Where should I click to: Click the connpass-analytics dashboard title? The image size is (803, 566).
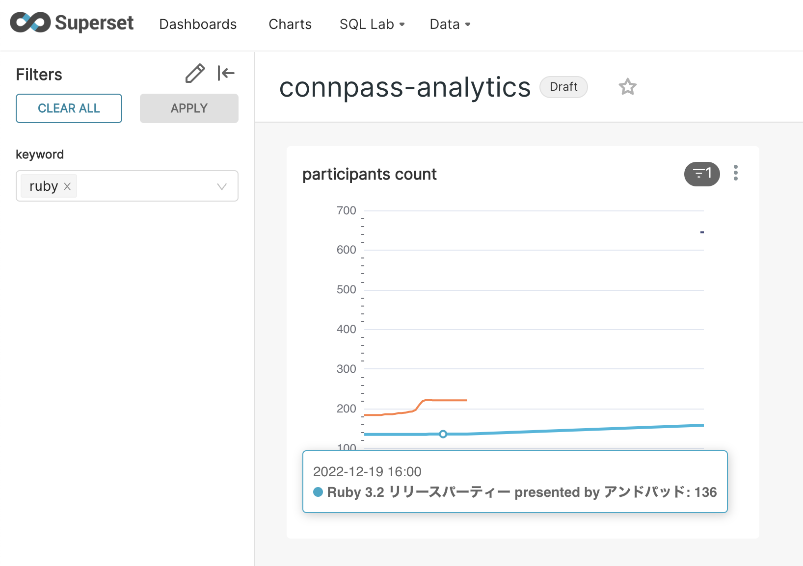point(404,87)
